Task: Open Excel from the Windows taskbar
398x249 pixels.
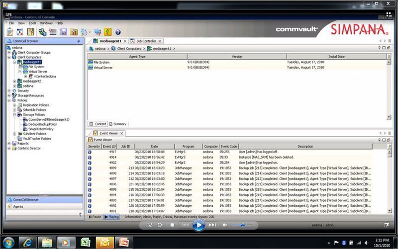Action: tap(85, 243)
